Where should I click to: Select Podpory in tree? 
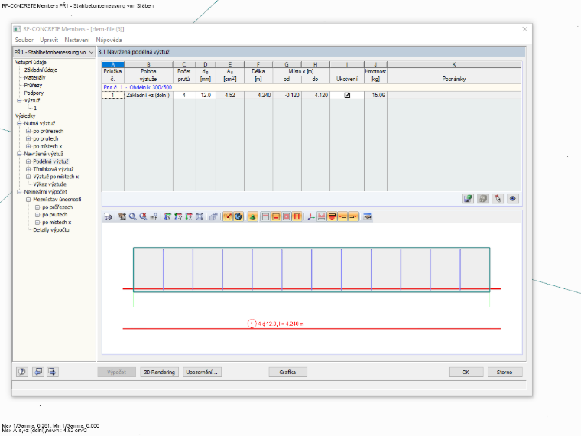[x=34, y=93]
